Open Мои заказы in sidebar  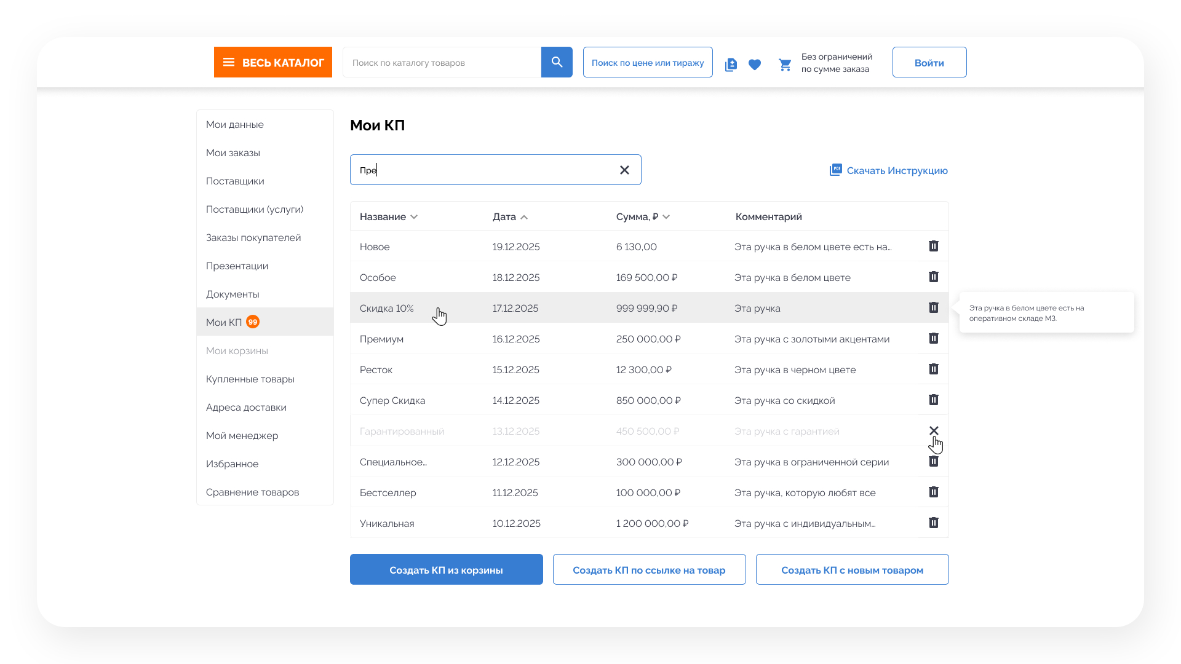(x=265, y=152)
